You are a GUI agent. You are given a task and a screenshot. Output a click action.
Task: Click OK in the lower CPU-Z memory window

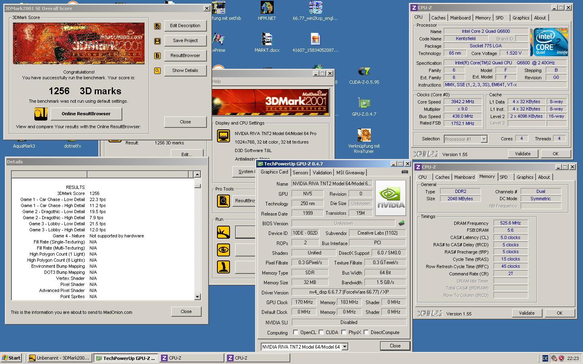click(560, 313)
